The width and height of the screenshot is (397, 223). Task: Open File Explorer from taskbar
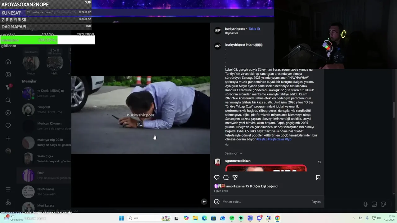[x=195, y=218]
